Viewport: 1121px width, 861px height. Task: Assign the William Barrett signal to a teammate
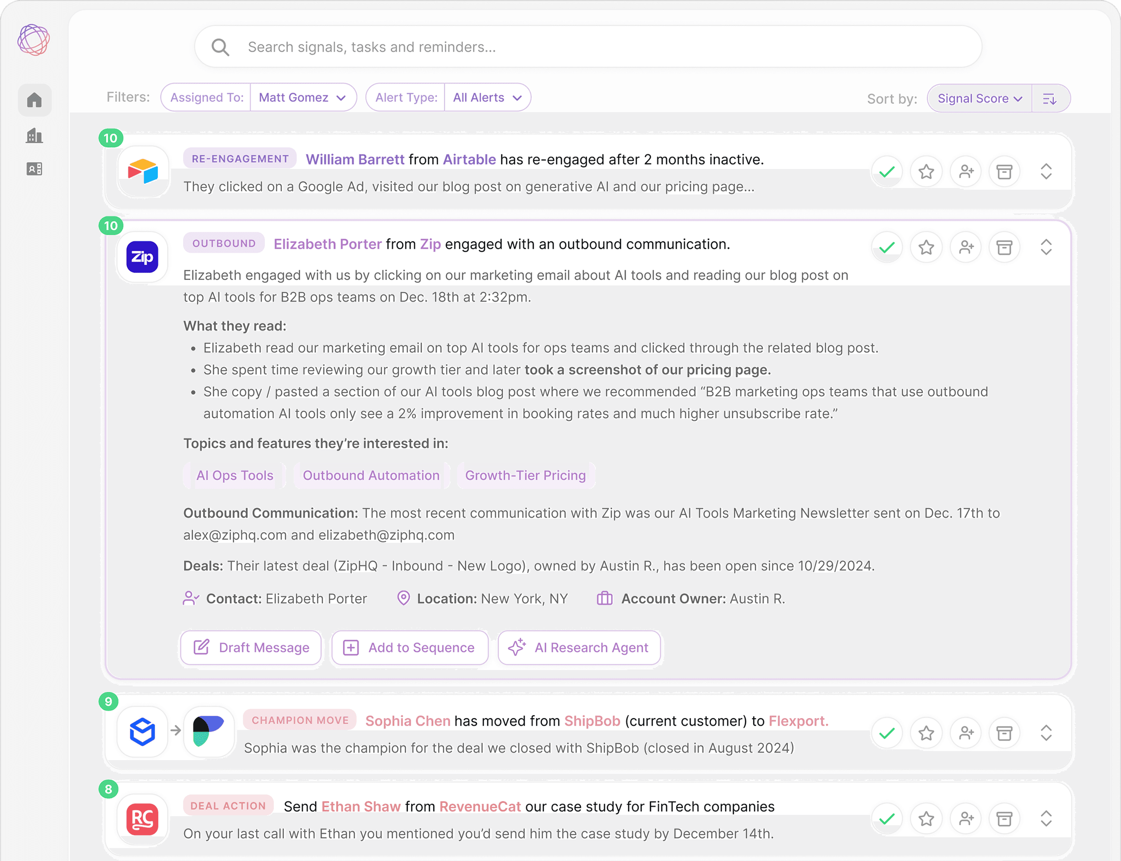[x=966, y=172]
